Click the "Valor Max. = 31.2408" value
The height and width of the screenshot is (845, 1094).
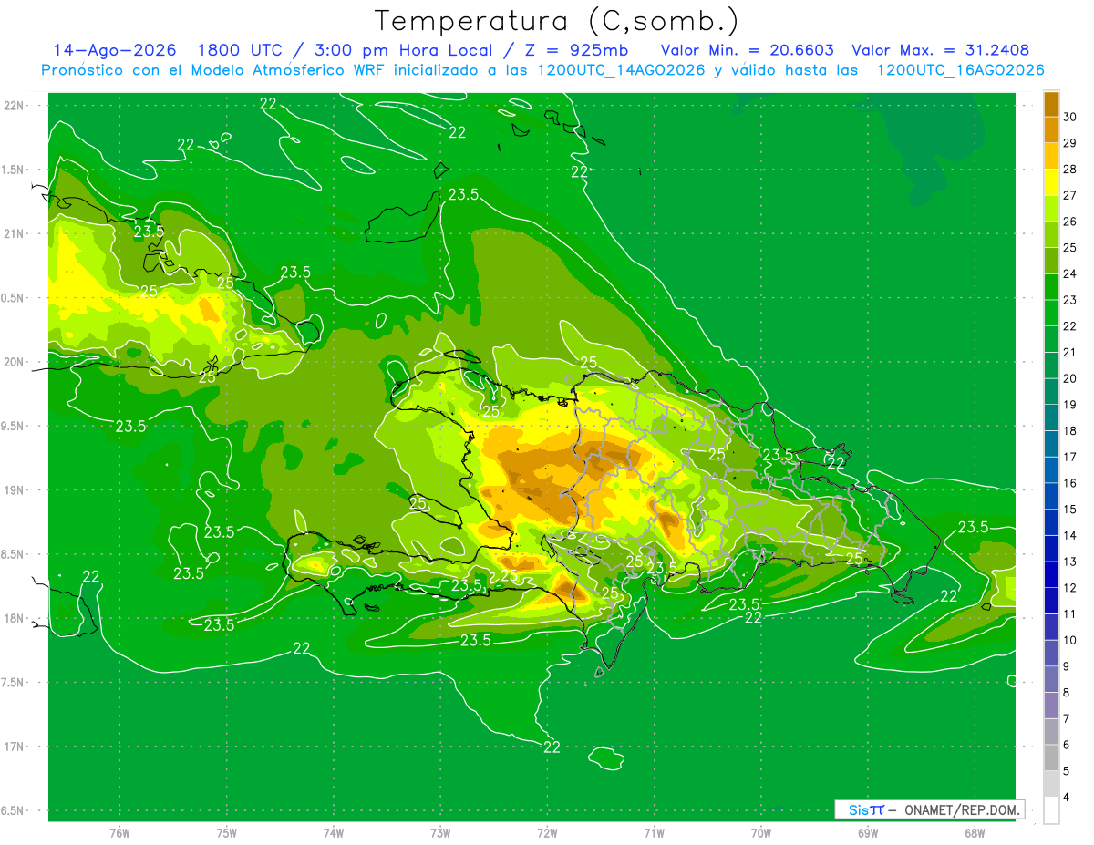941,50
